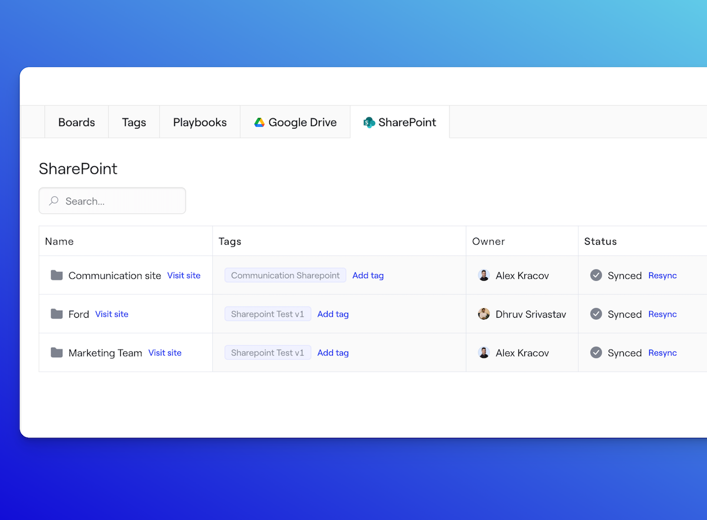
Task: Click the SharePoint page heading
Action: click(x=78, y=169)
